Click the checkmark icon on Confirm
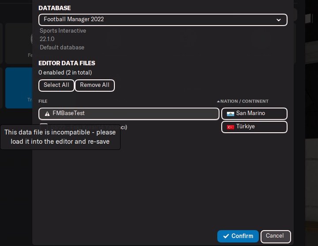 (226, 236)
